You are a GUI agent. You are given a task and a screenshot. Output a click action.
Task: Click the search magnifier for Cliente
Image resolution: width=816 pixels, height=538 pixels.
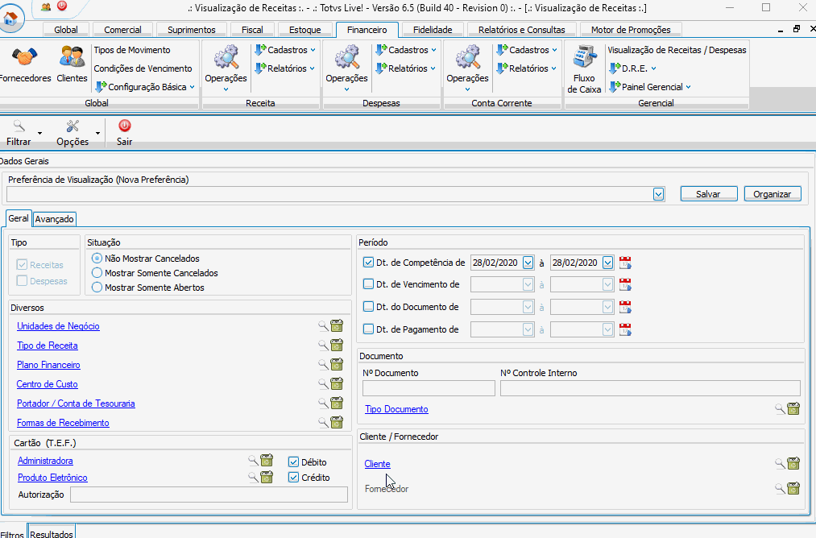pyautogui.click(x=780, y=464)
